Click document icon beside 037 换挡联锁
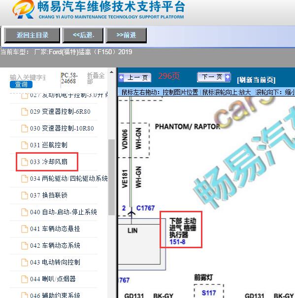The width and height of the screenshot is (295, 298). [x=24, y=195]
